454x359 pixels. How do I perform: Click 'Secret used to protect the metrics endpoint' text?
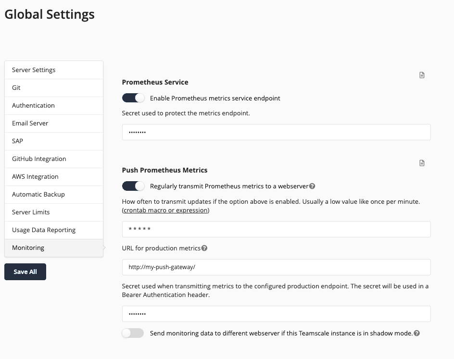pyautogui.click(x=186, y=113)
